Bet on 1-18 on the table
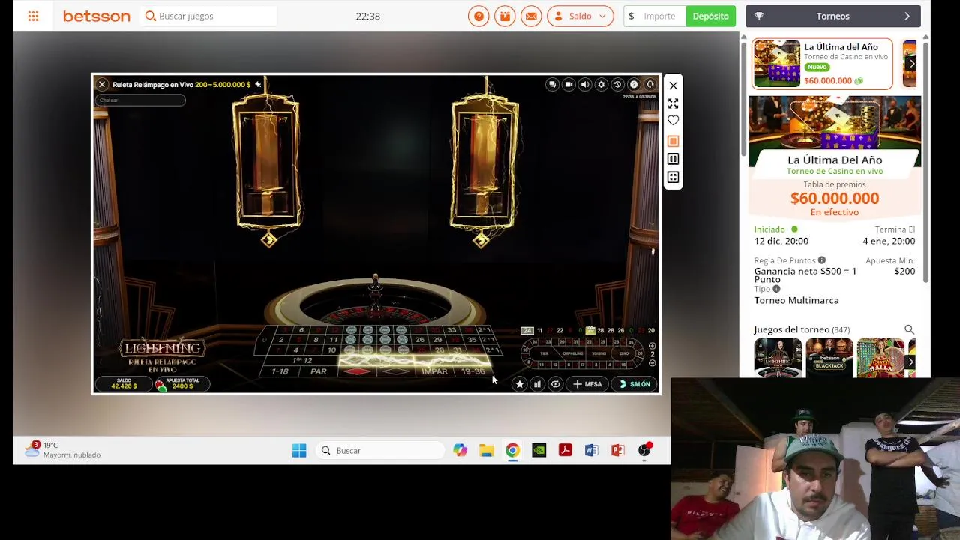The height and width of the screenshot is (540, 960). (x=280, y=371)
